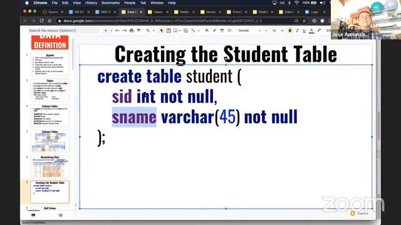Open the new slide layout dropdown arrow
This screenshot has width=401, height=225.
(112, 31)
